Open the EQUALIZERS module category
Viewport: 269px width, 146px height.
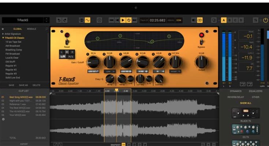point(255,91)
